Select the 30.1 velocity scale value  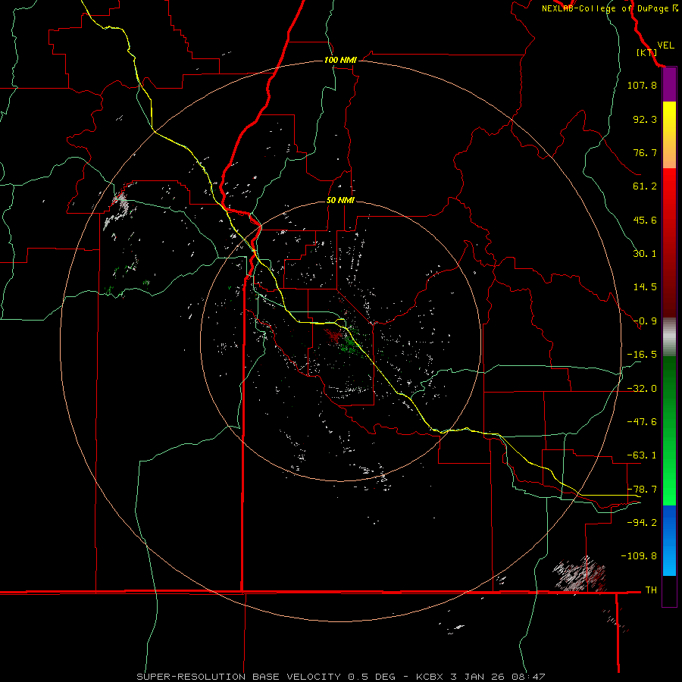(645, 254)
